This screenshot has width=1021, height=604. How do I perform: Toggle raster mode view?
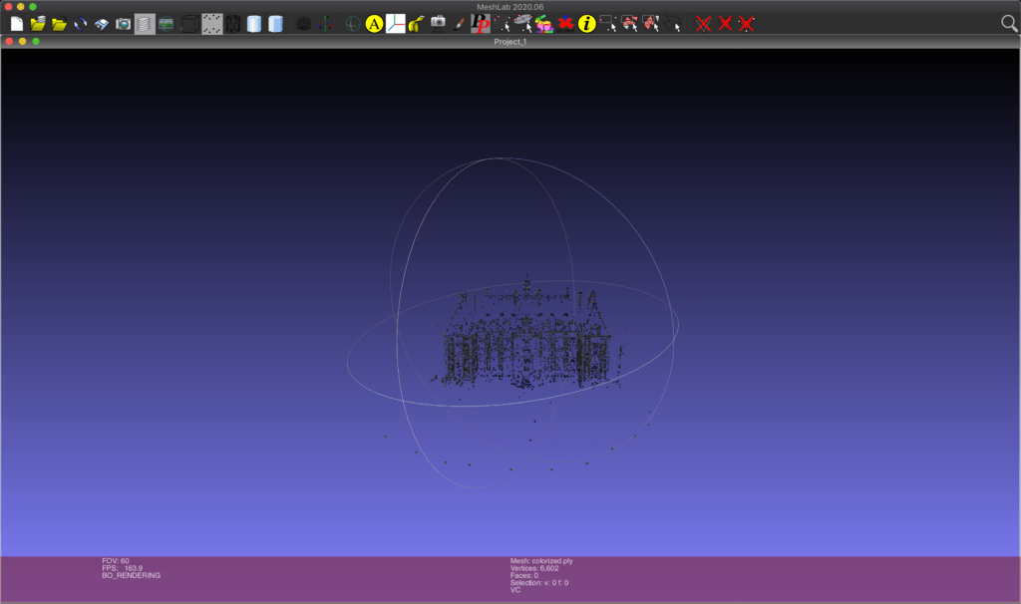[167, 24]
